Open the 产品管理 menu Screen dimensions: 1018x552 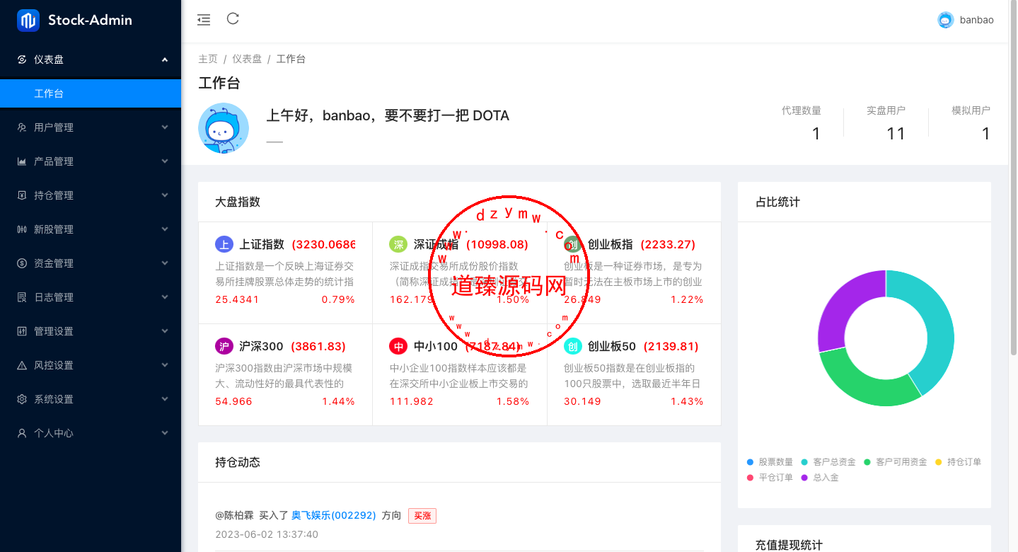(x=91, y=161)
